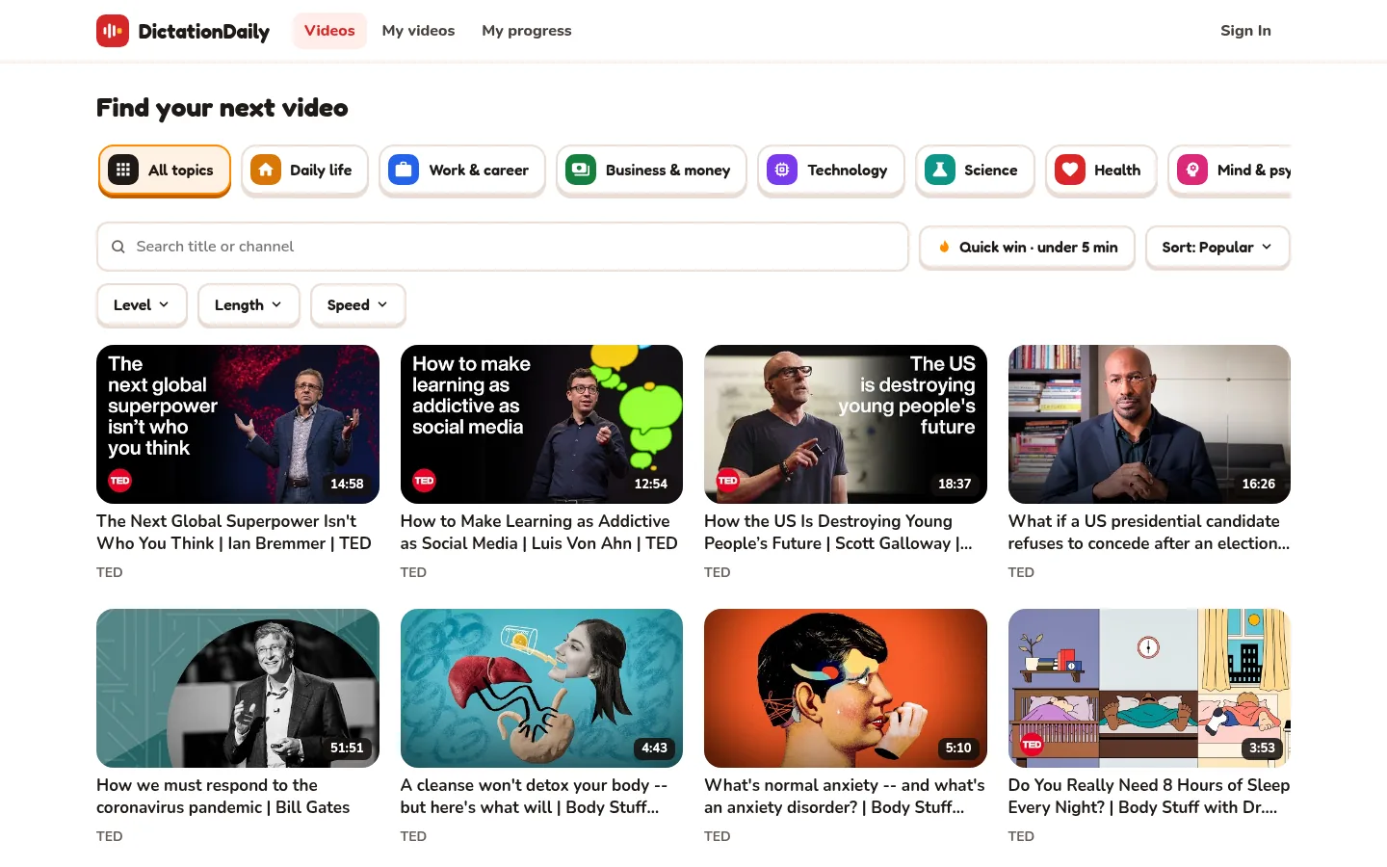Open the cleanse detox video thumbnail
The height and width of the screenshot is (867, 1387).
[x=541, y=688]
